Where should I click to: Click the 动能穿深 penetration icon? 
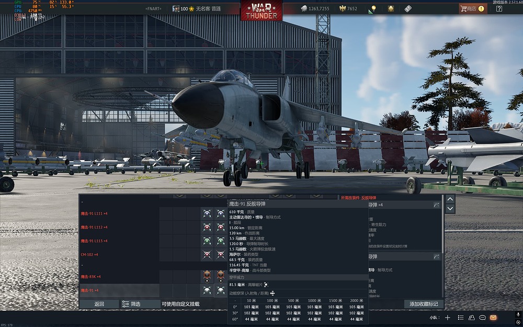(x=272, y=294)
